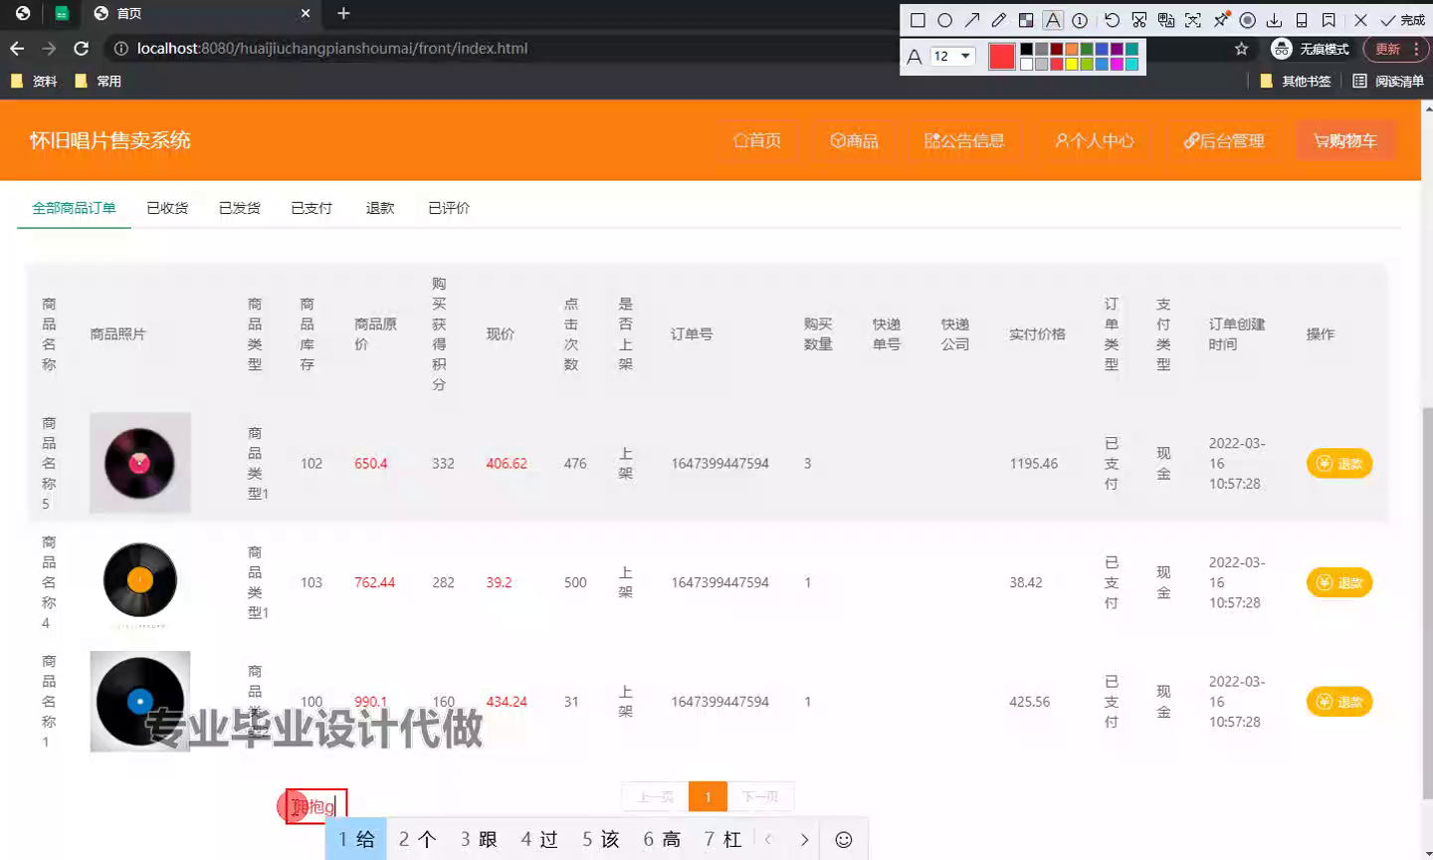Click the scissors screenshot tool
The image size is (1433, 860).
point(1138,20)
